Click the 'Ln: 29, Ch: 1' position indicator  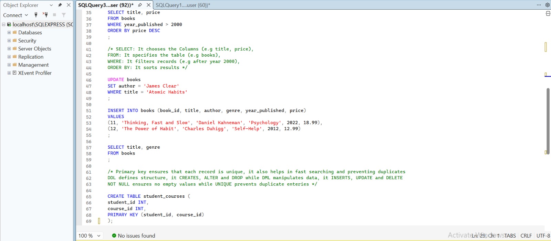(486, 236)
